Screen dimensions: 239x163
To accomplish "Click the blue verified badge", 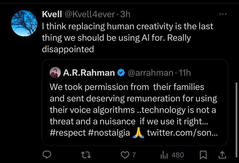I will [121, 73].
